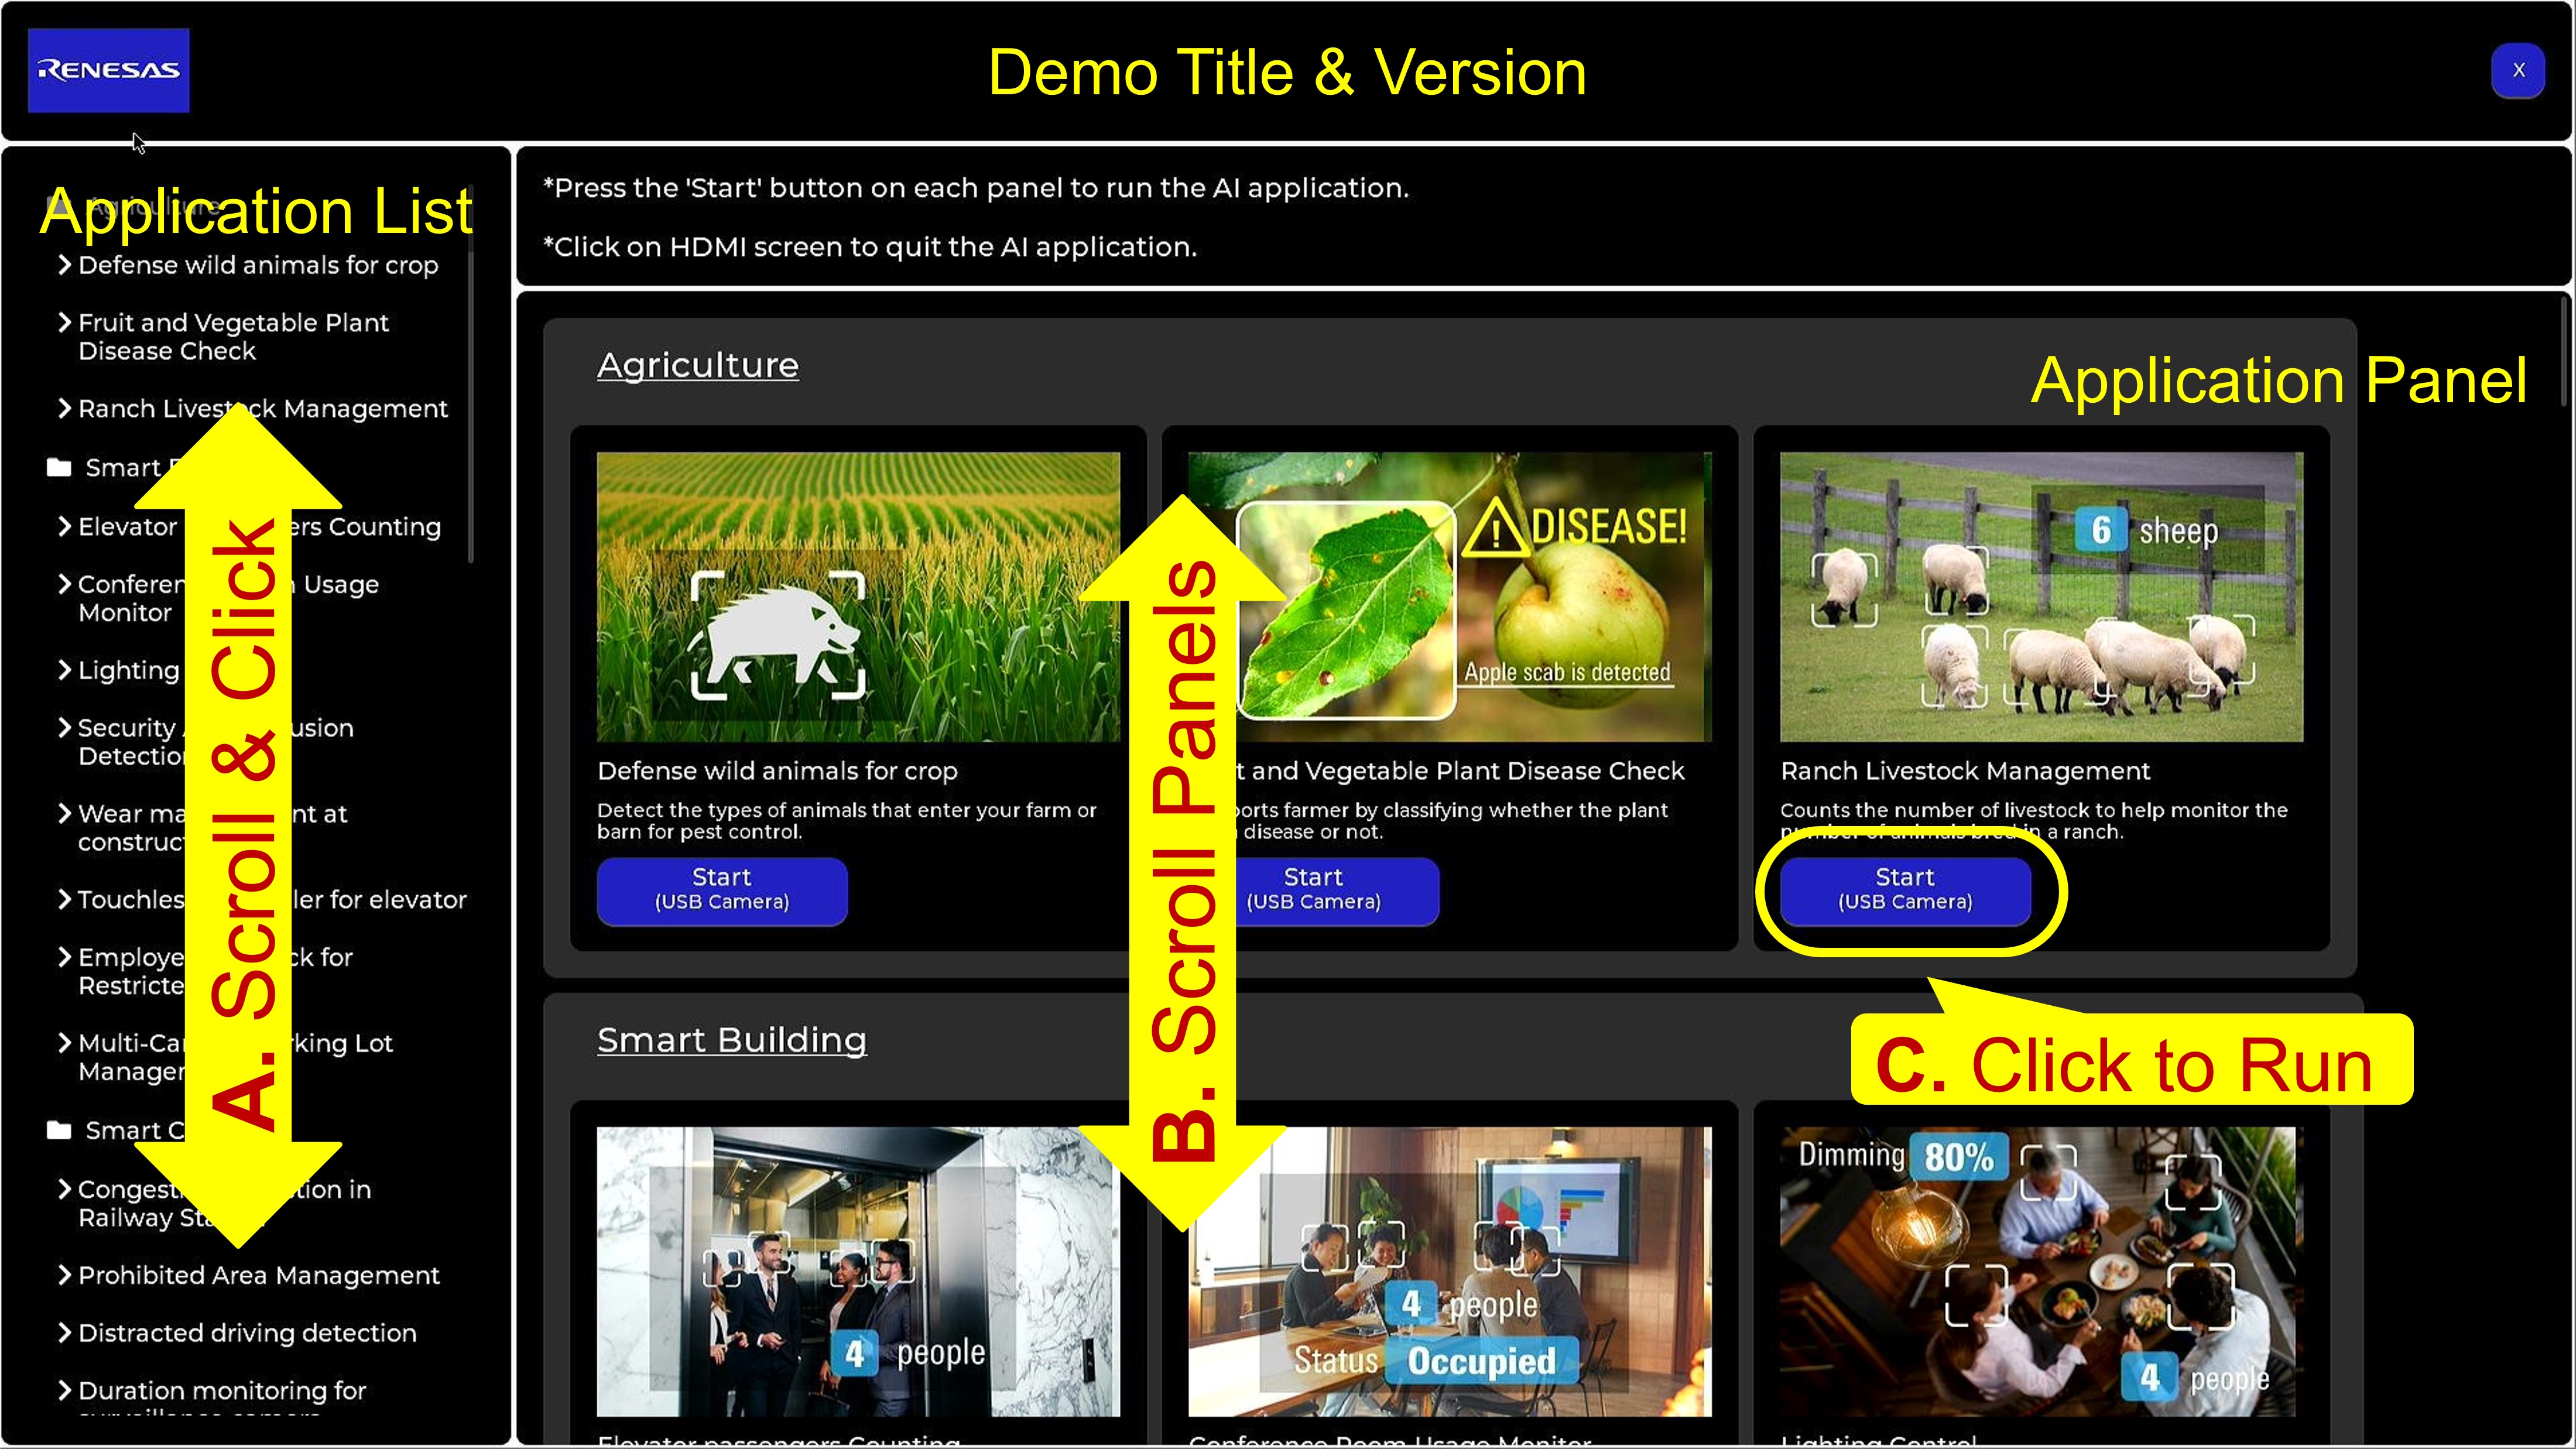Click the wild boar cornfield thumbnail
The height and width of the screenshot is (1449, 2576).
click(858, 596)
